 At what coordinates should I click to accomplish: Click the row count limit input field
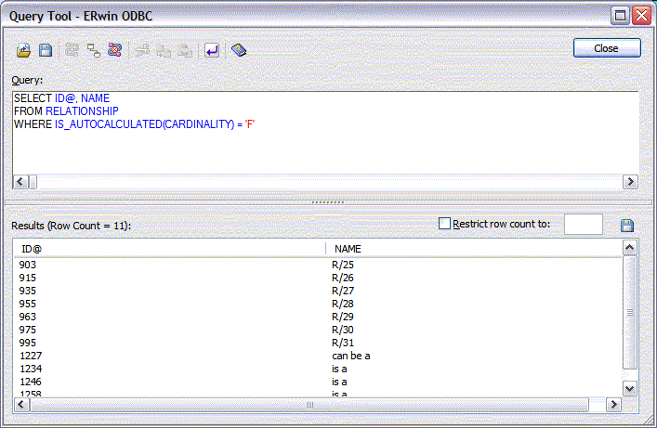coord(583,225)
